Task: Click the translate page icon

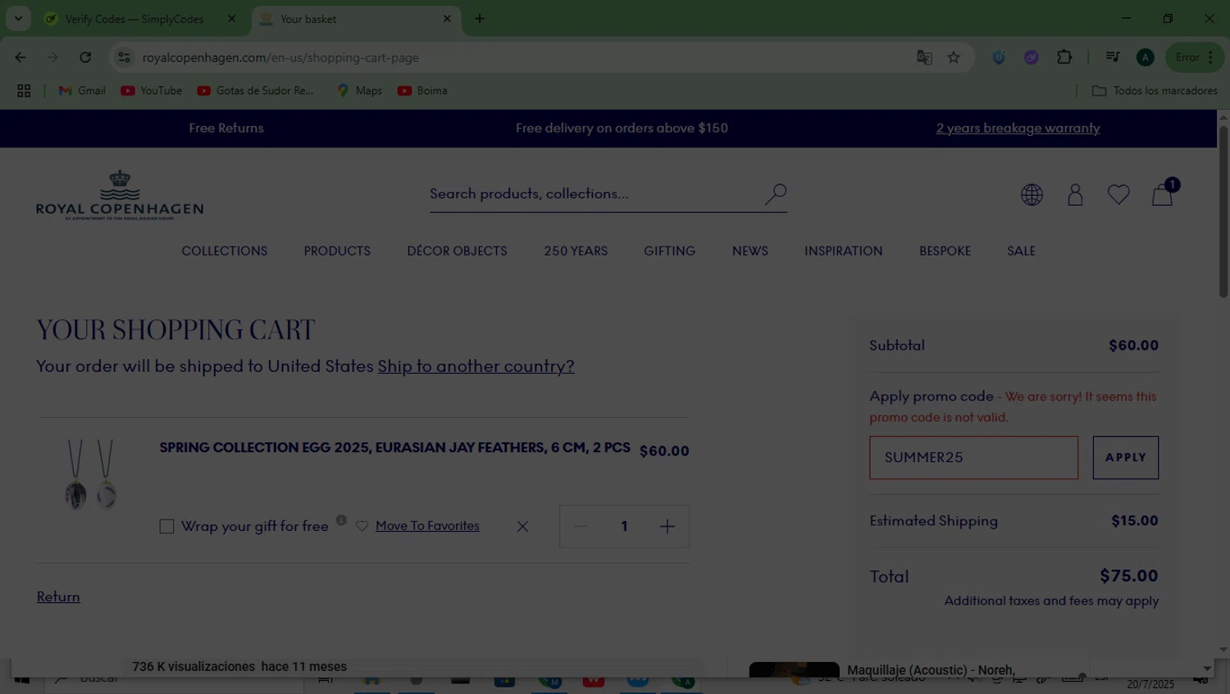Action: (x=924, y=57)
